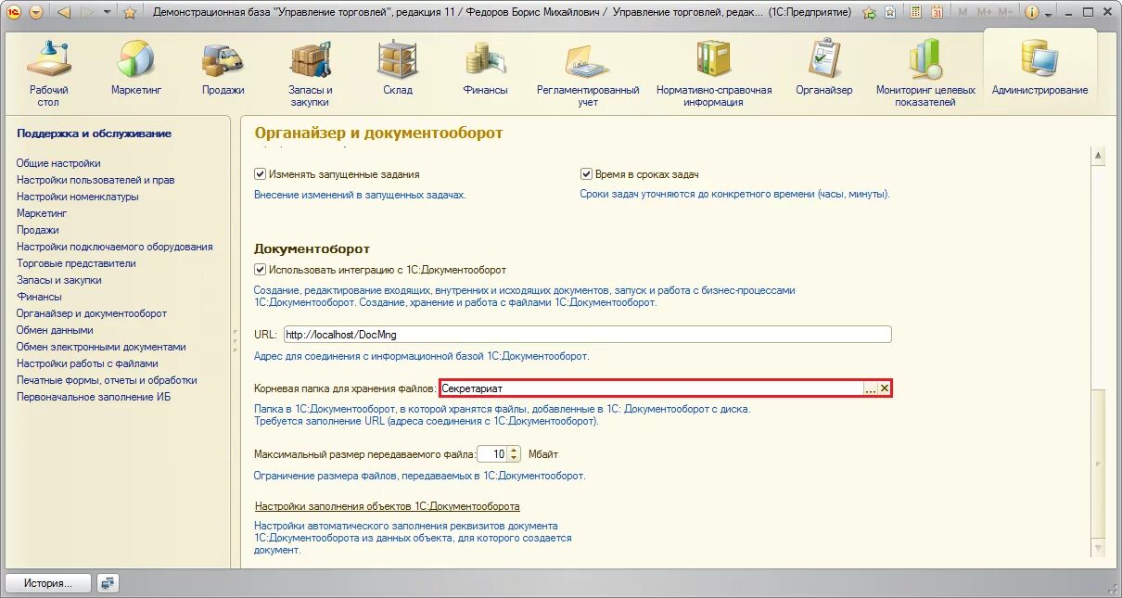This screenshot has height=598, width=1122.
Task: Open Нормативно-справочная информация section
Action: tap(714, 73)
